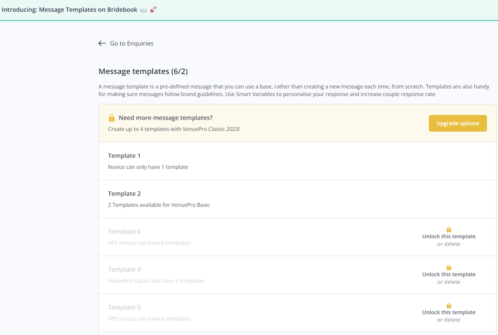Select Unlock this template for Template 6
The width and height of the screenshot is (498, 335).
pyautogui.click(x=449, y=237)
